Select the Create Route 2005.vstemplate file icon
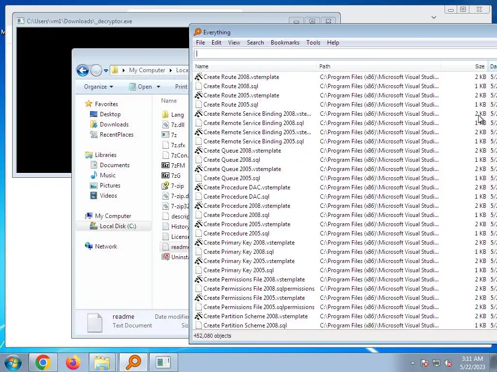 [199, 95]
